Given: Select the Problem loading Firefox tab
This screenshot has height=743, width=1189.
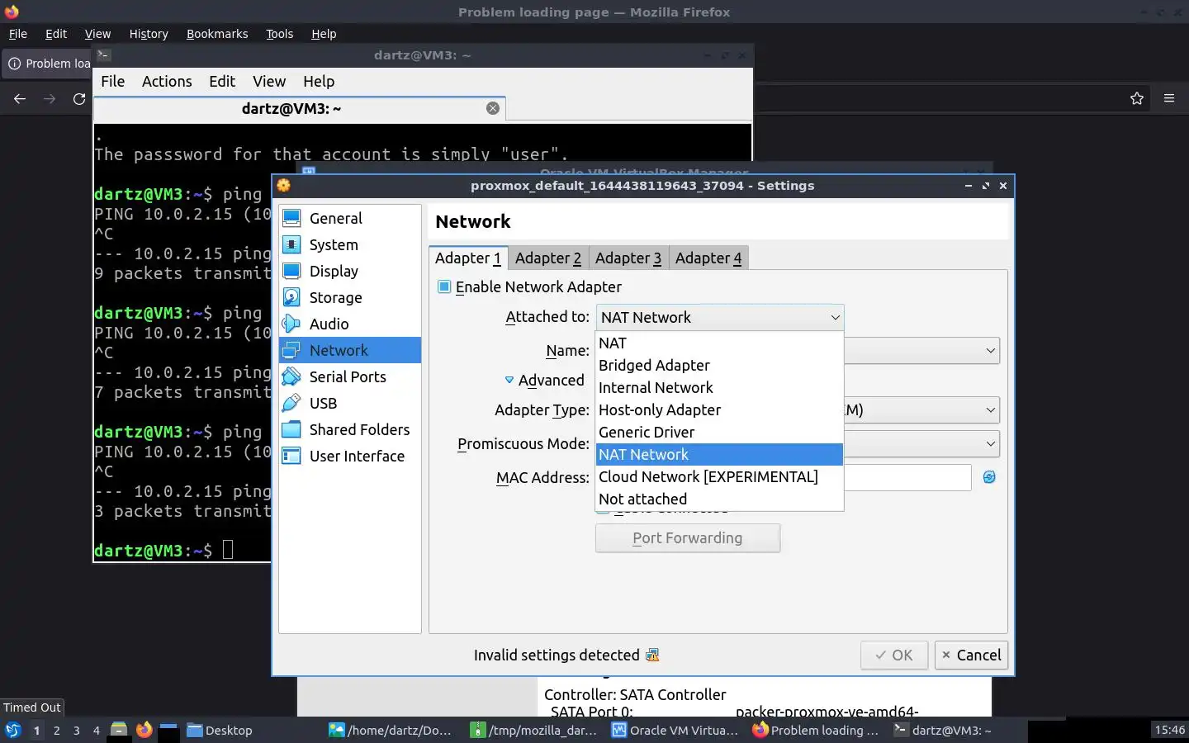Looking at the screenshot, I should (x=48, y=64).
